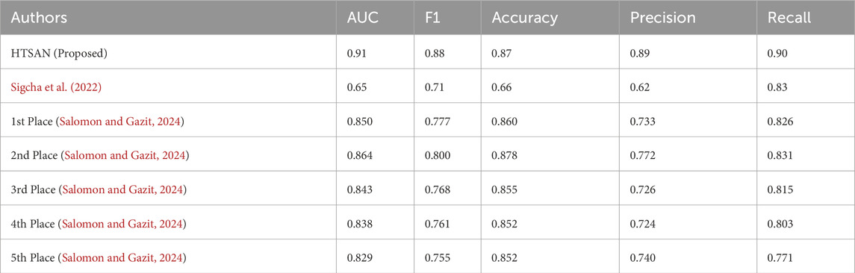Open Salomon and Gazit link in 2nd Place row
The width and height of the screenshot is (855, 273).
125,156
